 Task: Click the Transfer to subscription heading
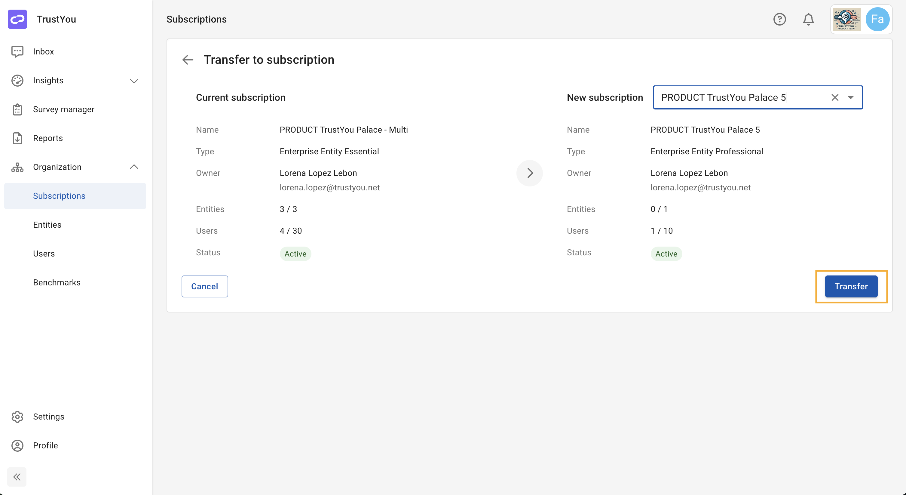tap(269, 60)
